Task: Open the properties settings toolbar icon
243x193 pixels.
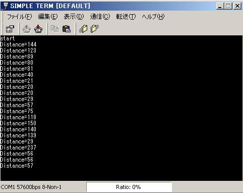Action: 10,29
